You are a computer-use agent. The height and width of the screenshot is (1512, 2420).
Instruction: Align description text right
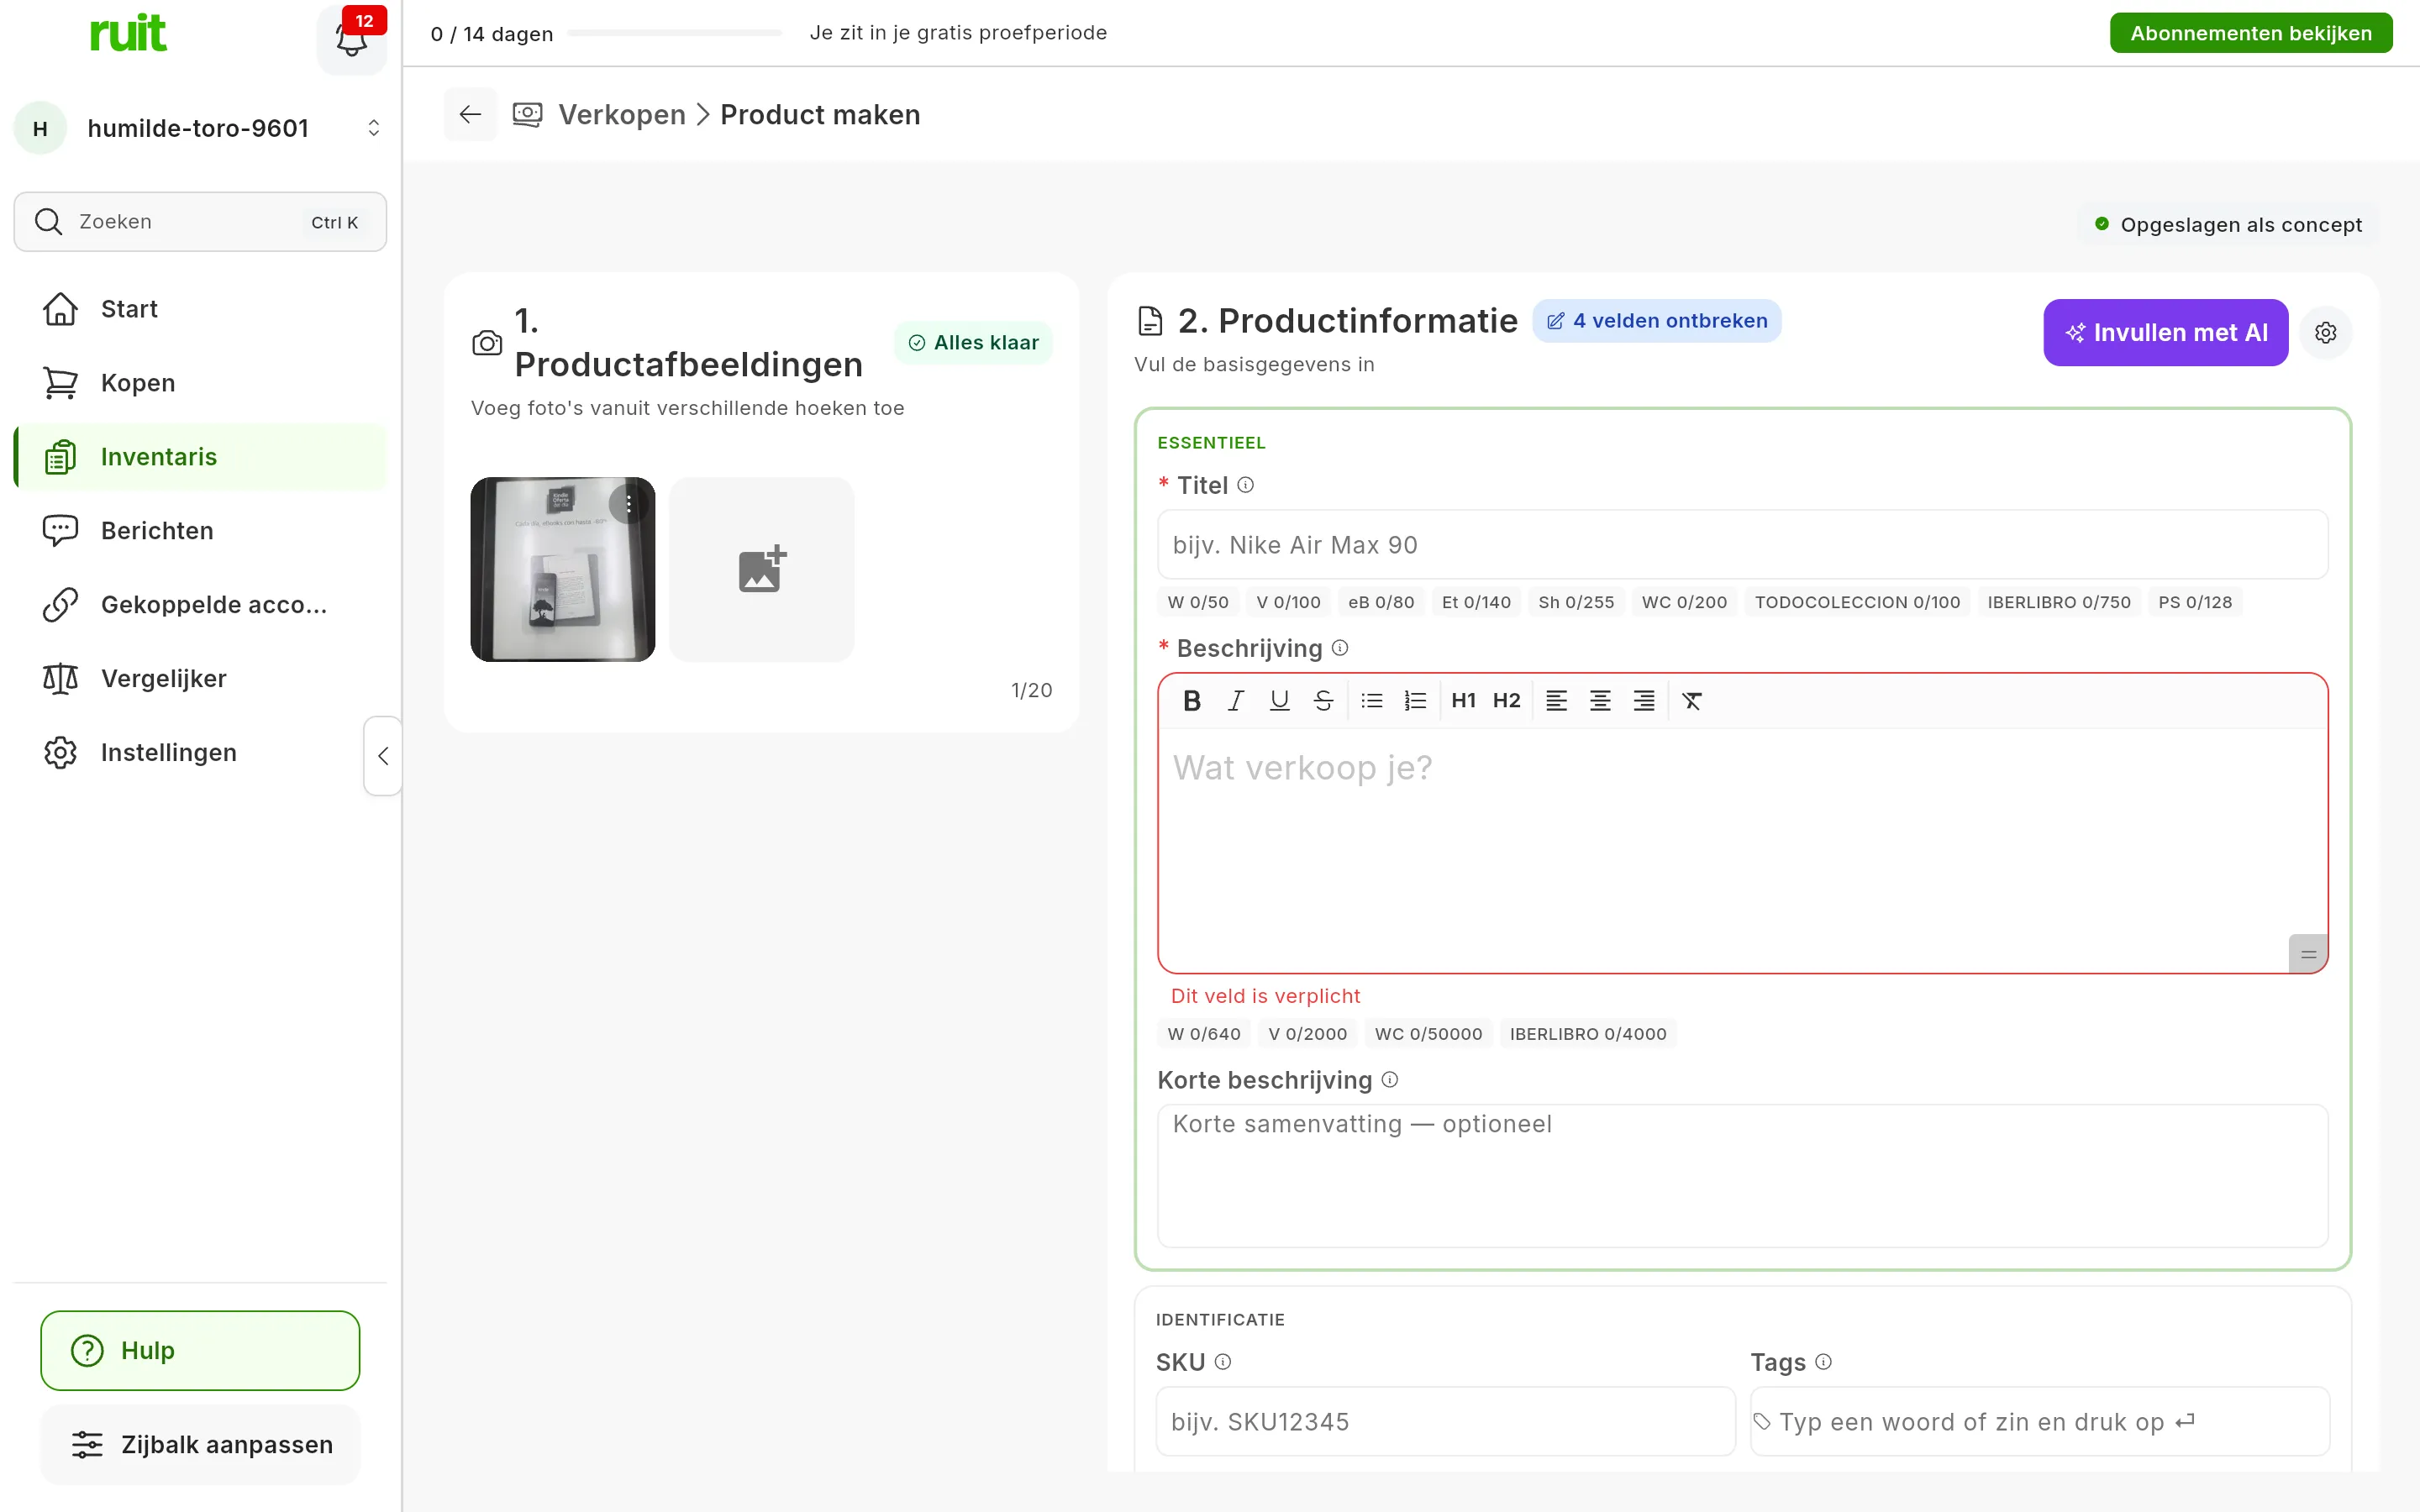pos(1644,701)
